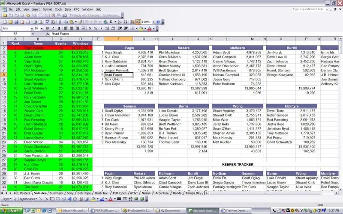Screen dimensions: 343x214
Task: Toggle Align Right for the cell
Action: (78, 28)
